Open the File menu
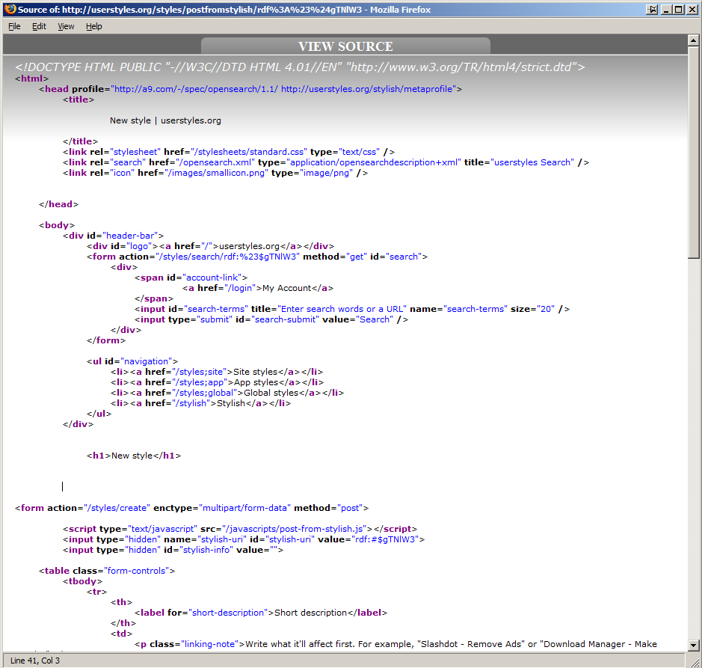702x668 pixels. click(x=14, y=26)
